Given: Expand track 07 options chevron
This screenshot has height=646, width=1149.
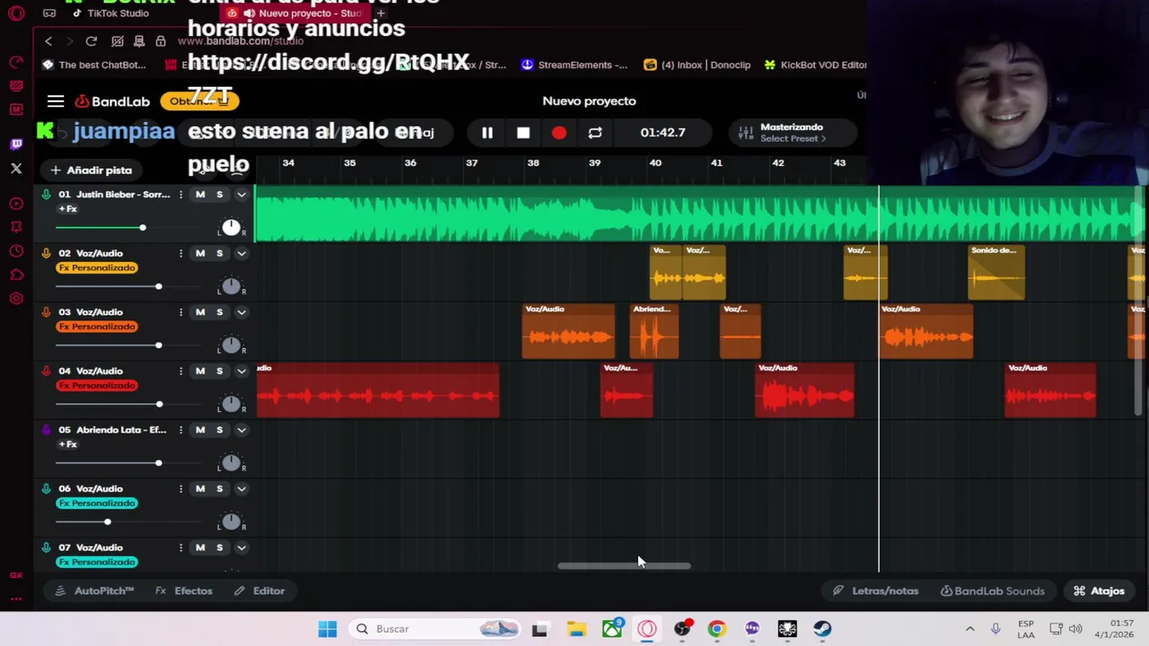Looking at the screenshot, I should [x=241, y=547].
